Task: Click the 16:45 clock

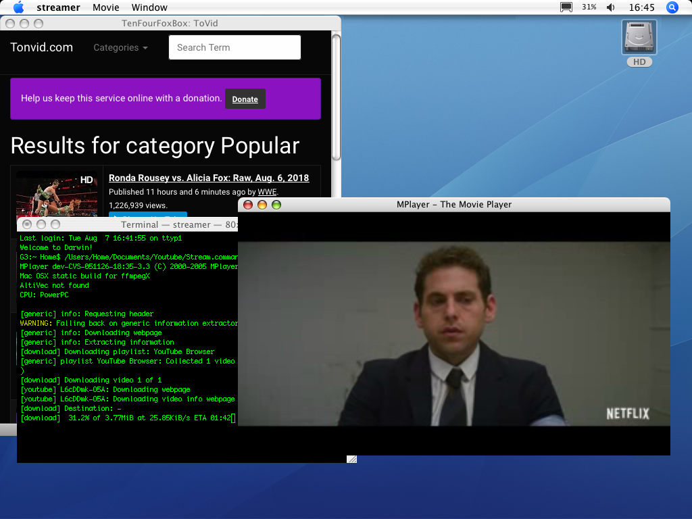Action: pos(642,7)
